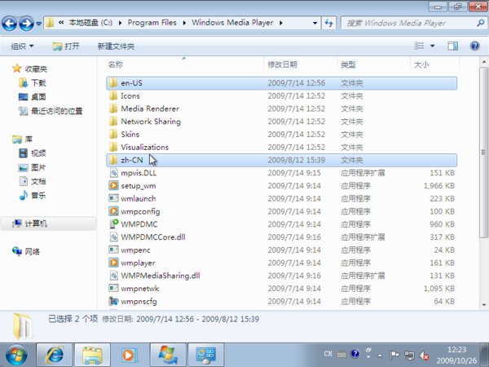Select the WMPDMCCore.dll file icon
Image resolution: width=489 pixels, height=367 pixels.
(113, 237)
